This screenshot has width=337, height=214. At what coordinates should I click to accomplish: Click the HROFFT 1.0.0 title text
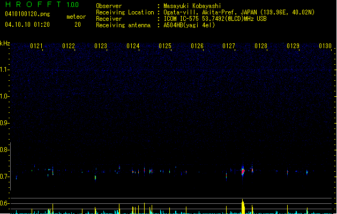[42, 4]
